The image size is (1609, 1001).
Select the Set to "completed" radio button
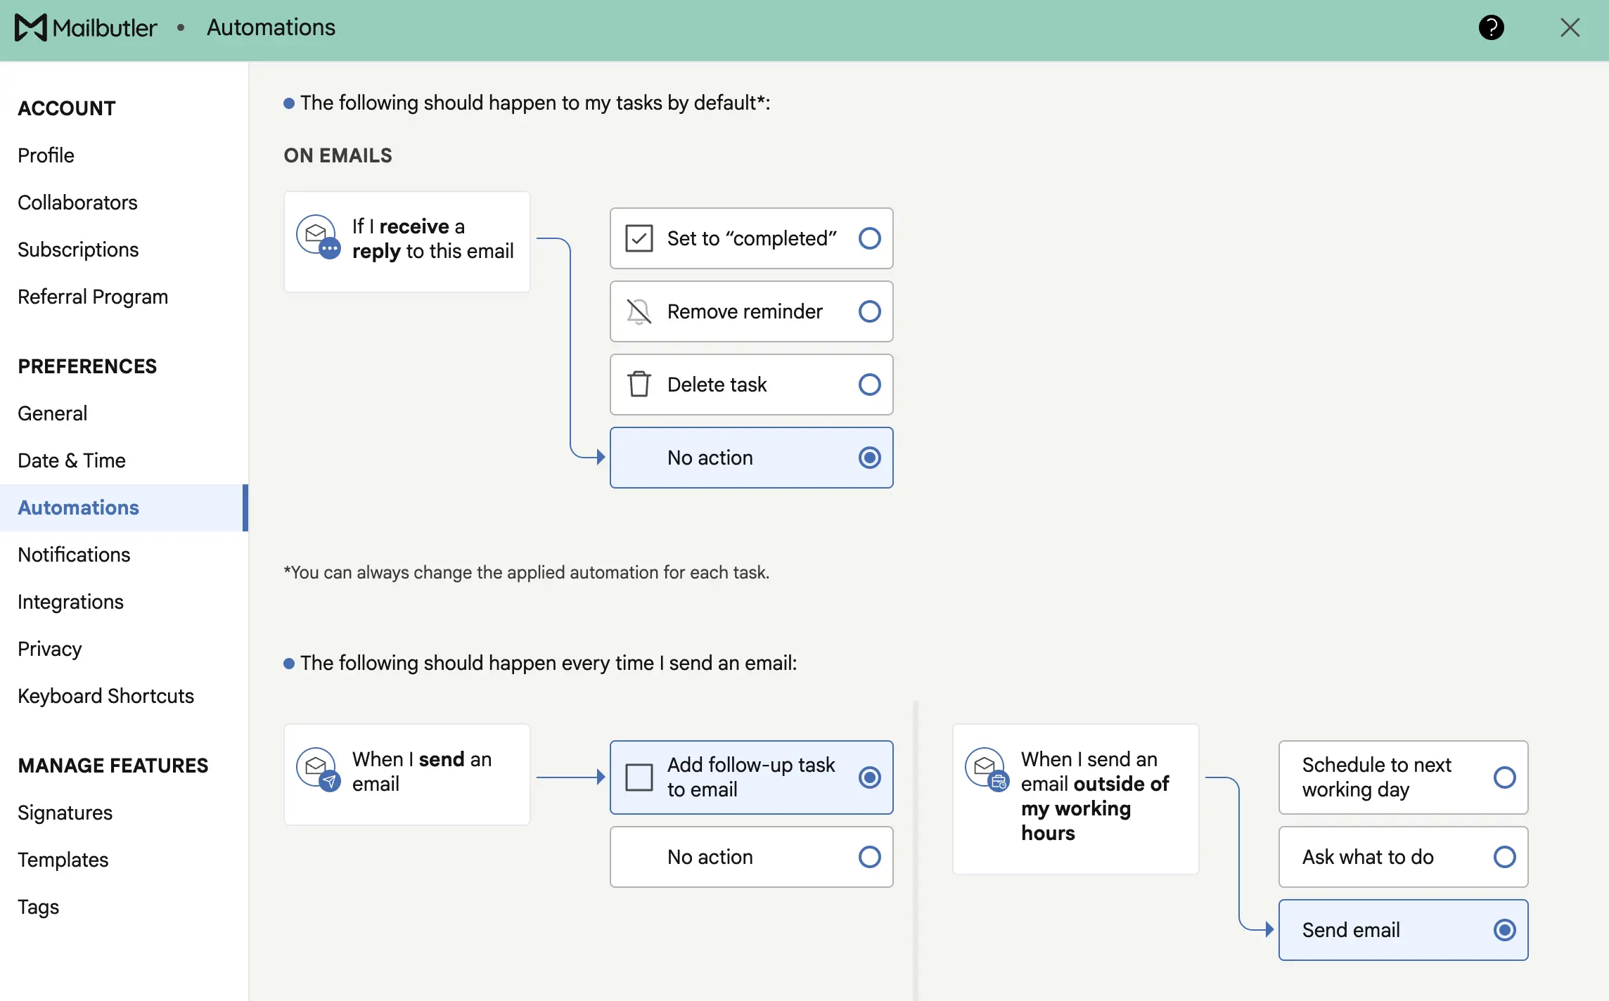pos(869,238)
